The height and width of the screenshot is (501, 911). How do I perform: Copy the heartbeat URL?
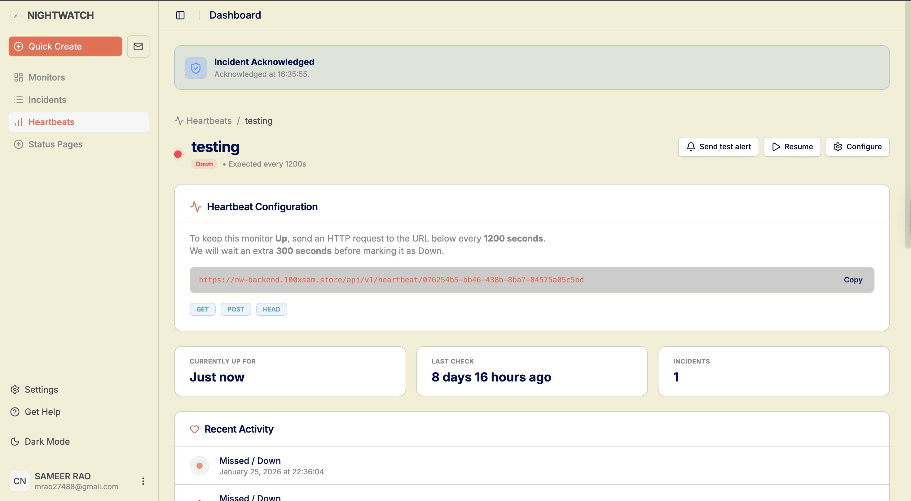(853, 280)
